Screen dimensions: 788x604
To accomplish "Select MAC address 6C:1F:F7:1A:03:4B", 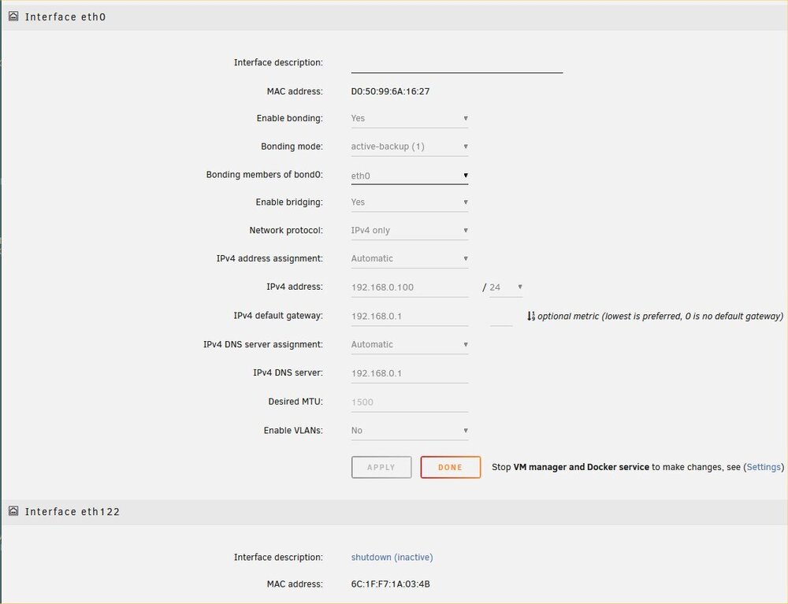I will point(391,584).
